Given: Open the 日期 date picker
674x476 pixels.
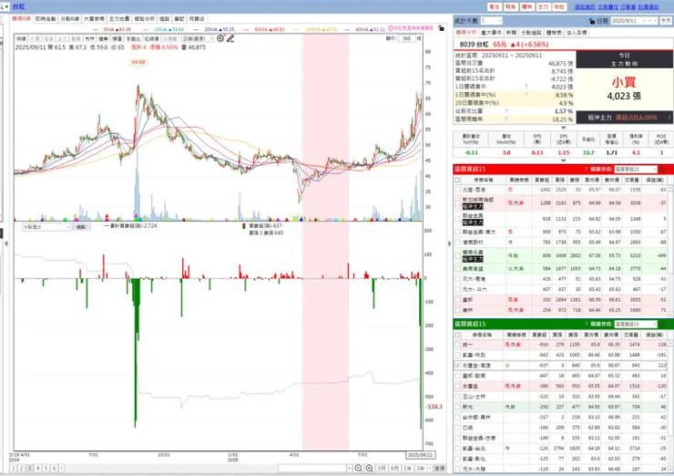Looking at the screenshot, I should point(634,21).
